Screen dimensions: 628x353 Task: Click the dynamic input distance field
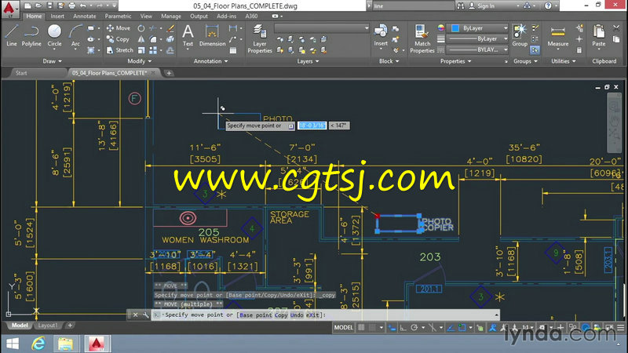312,126
